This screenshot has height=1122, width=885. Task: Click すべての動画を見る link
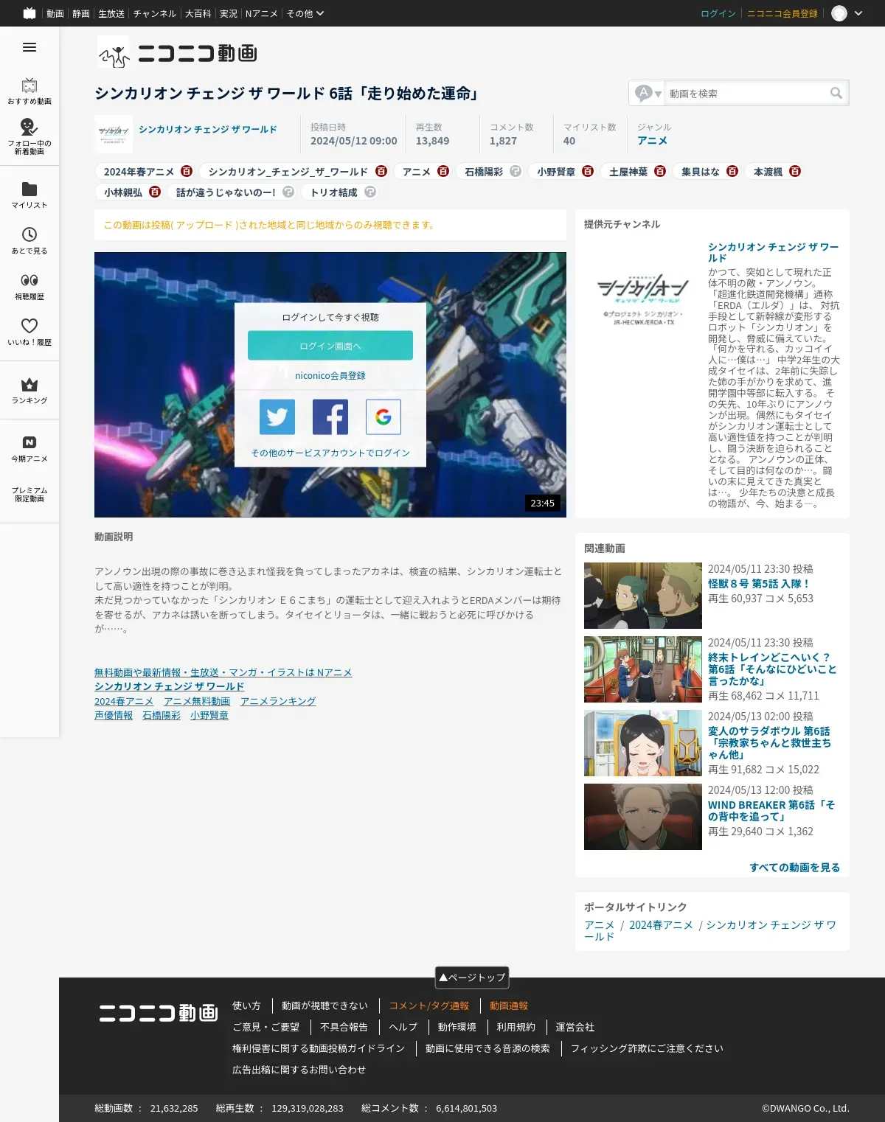click(795, 867)
